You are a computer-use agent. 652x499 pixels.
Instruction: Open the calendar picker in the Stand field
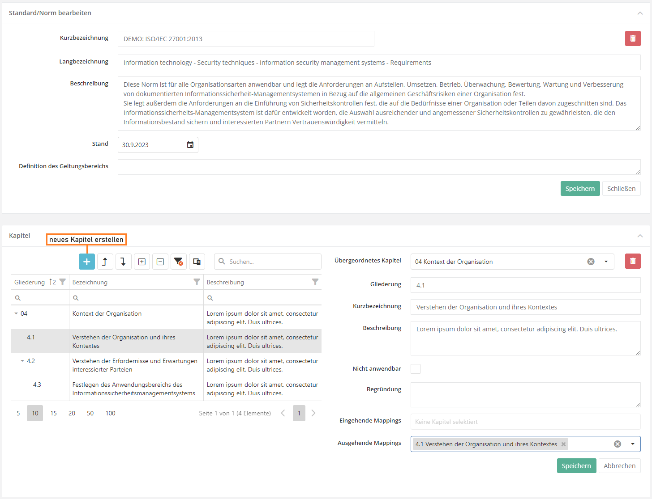point(190,145)
